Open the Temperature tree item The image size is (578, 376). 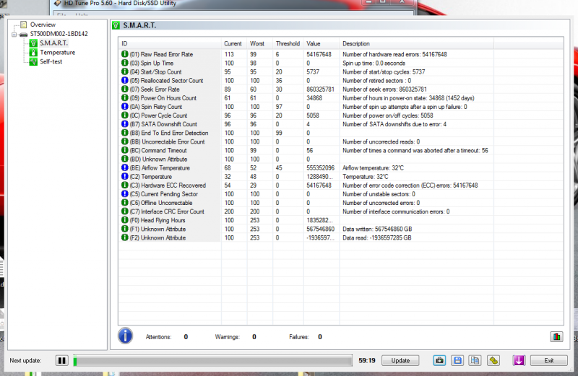(x=57, y=53)
